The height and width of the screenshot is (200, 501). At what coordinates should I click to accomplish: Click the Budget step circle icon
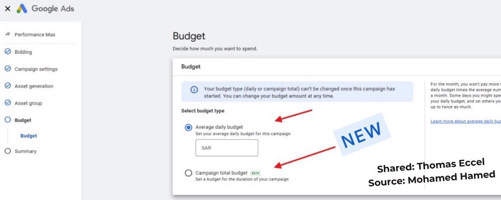pos(8,120)
